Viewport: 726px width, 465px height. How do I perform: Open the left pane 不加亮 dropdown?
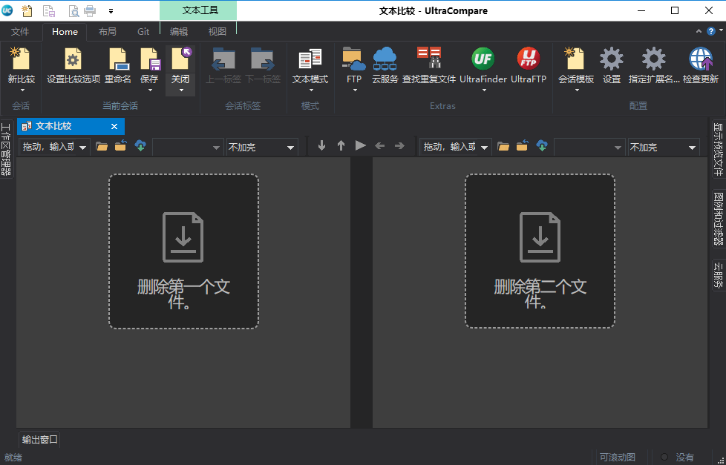[261, 146]
